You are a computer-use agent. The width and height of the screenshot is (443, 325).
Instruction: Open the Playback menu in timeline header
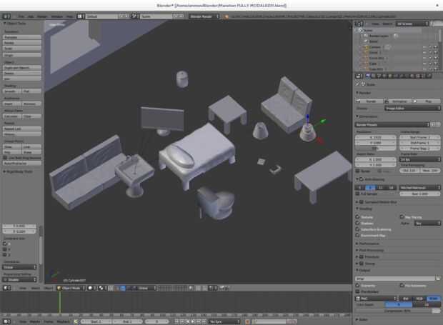(63, 321)
